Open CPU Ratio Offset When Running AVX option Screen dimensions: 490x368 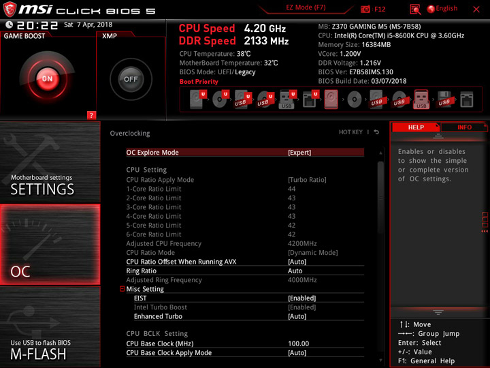245,262
